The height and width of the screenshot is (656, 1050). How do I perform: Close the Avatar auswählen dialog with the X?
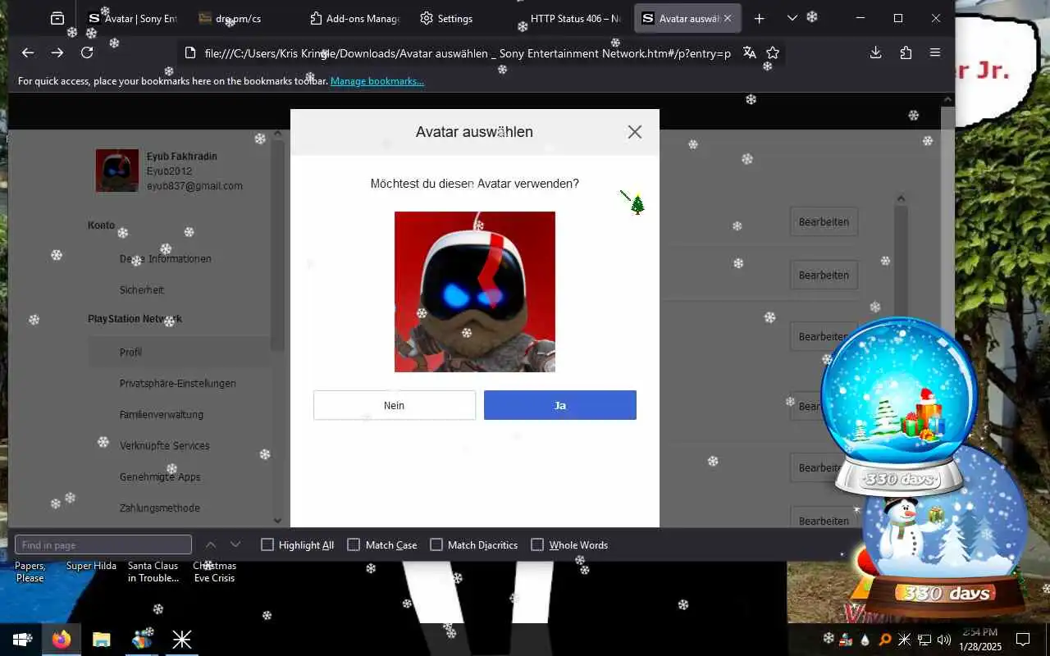pyautogui.click(x=635, y=132)
